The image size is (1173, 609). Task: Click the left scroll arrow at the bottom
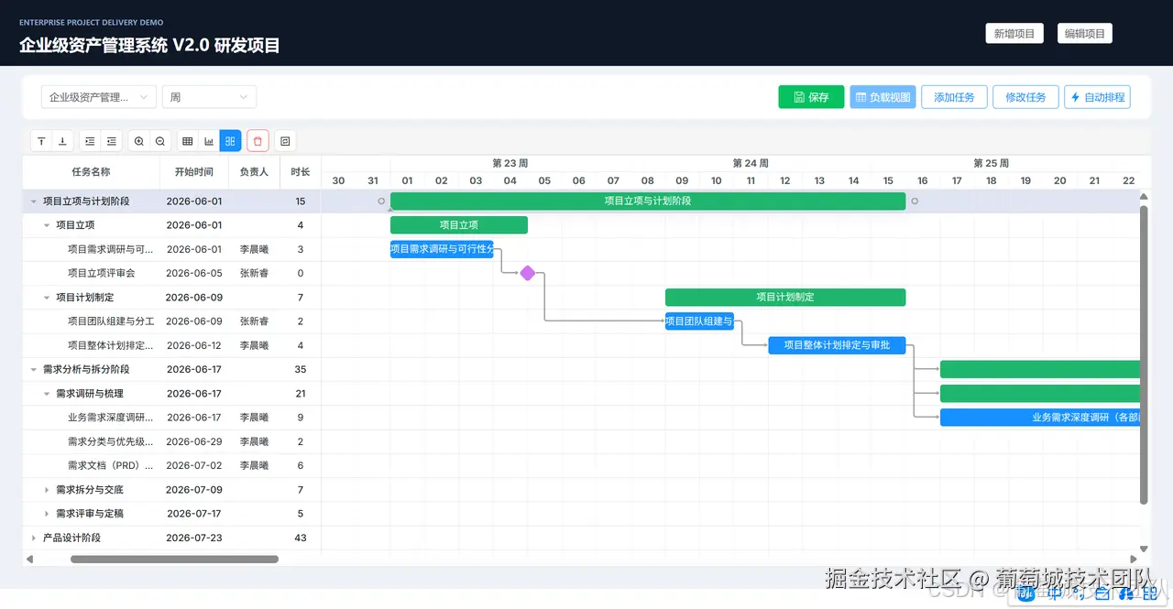[x=28, y=559]
